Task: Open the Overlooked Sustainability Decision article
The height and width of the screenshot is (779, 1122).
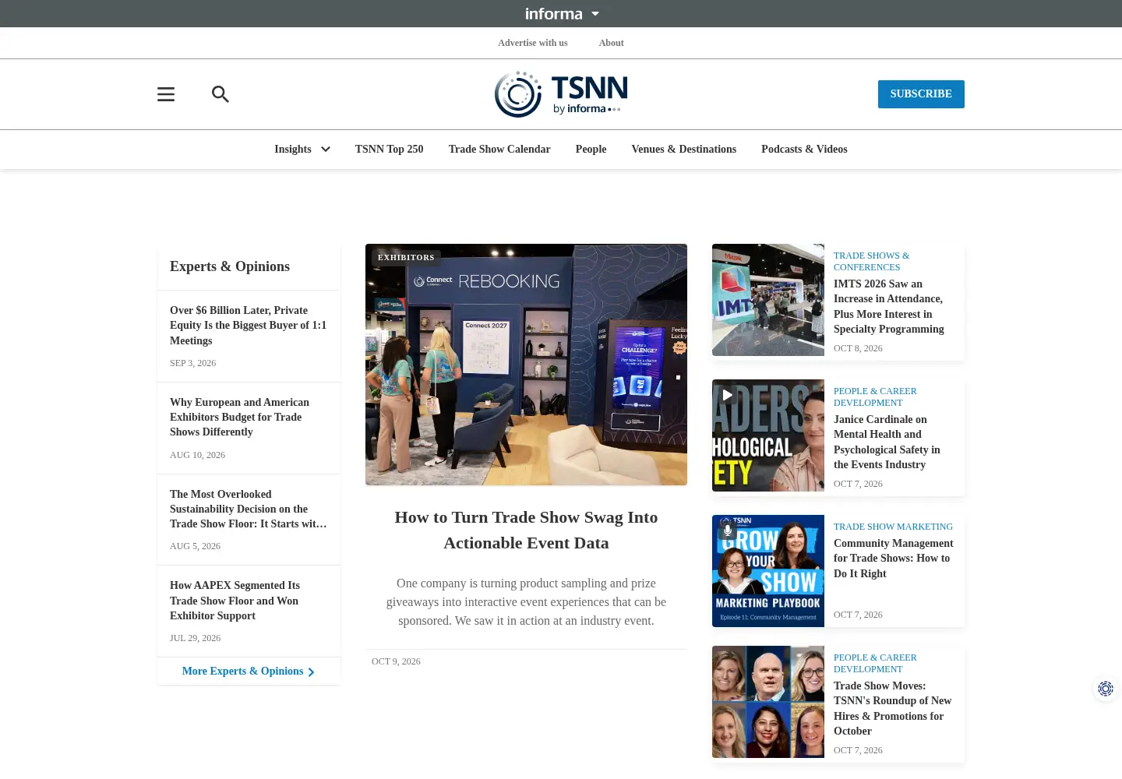Action: 249,509
